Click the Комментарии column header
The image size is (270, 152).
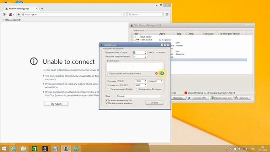coord(226,34)
